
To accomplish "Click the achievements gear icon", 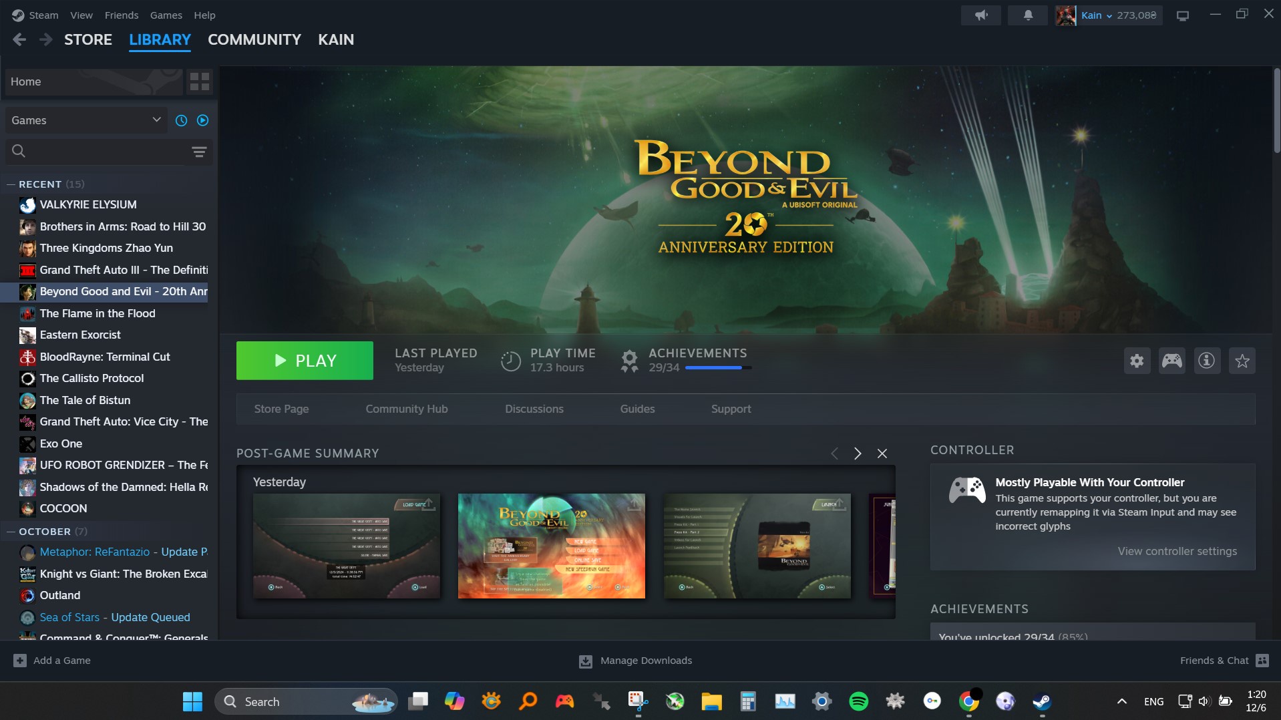I will coord(629,361).
